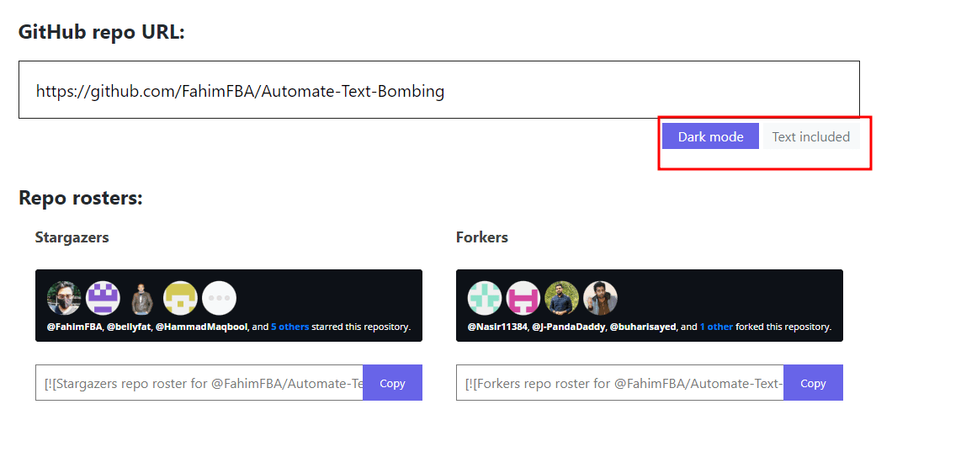The image size is (961, 468).
Task: Click the purple pixel-art stargazer avatar
Action: pyautogui.click(x=103, y=298)
